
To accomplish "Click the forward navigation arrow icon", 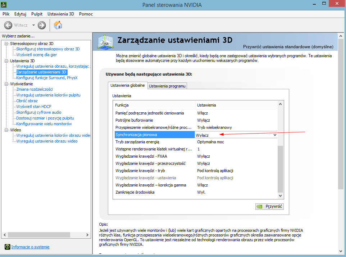I will tap(42, 25).
